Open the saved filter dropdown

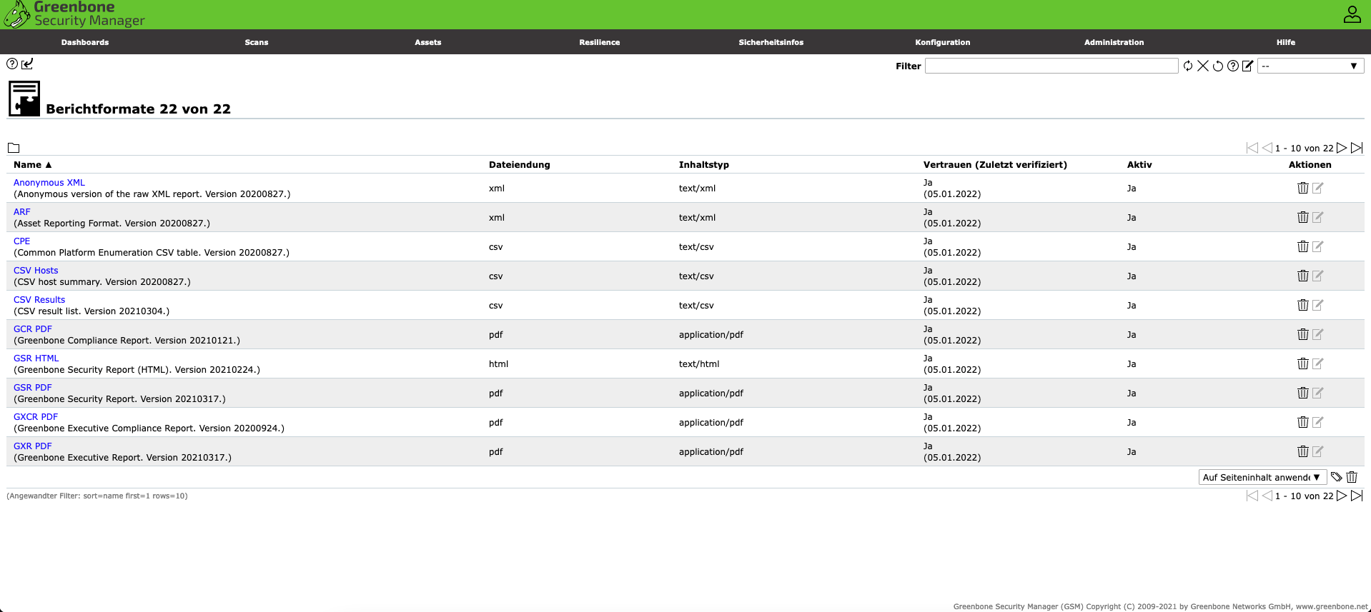1310,66
